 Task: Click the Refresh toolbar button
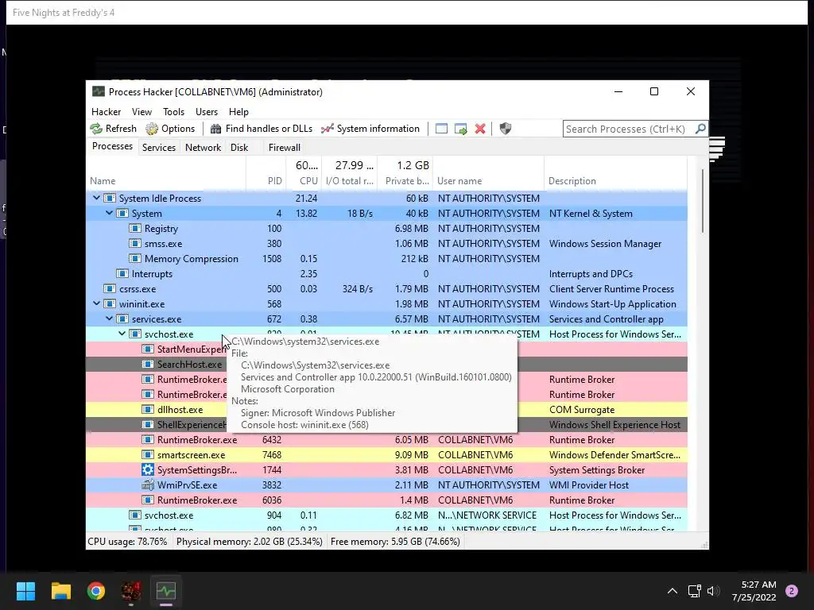click(x=113, y=129)
